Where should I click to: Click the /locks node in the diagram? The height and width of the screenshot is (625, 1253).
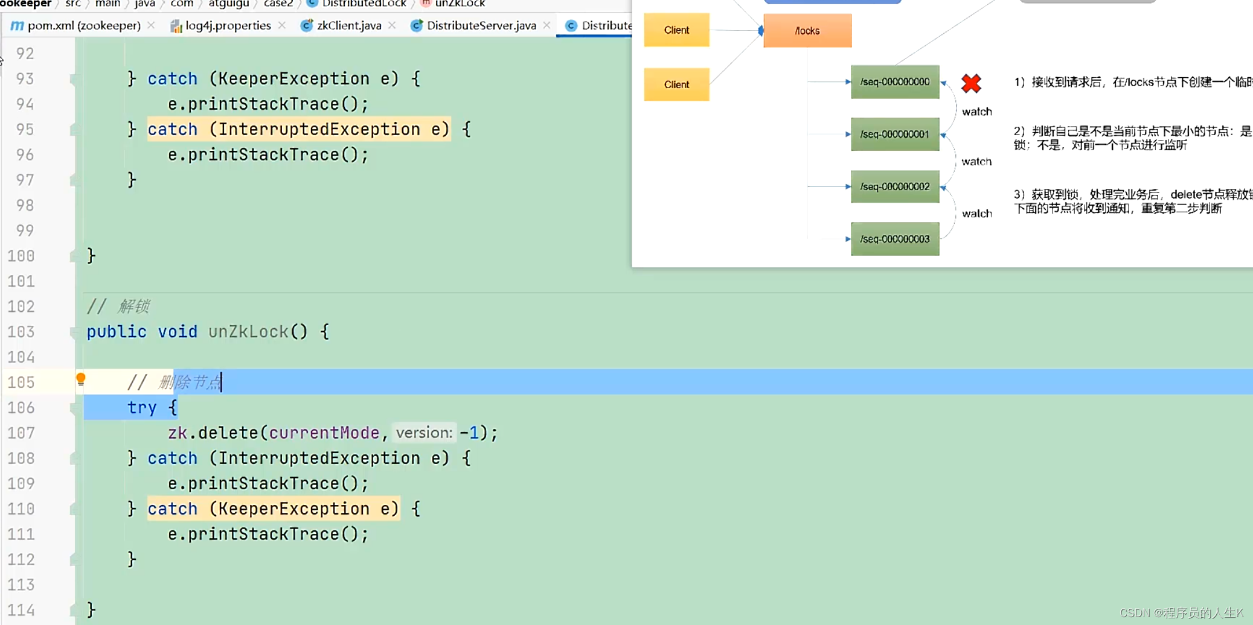click(807, 31)
